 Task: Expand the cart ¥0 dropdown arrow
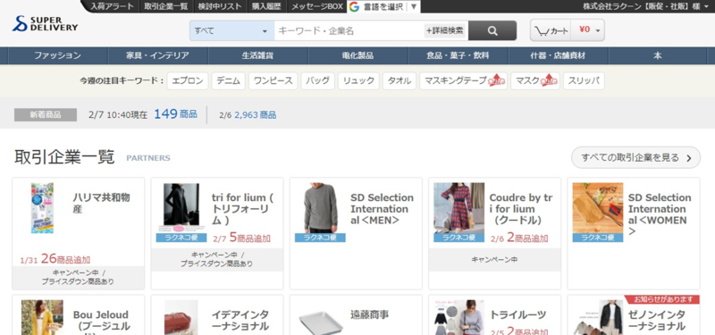point(598,31)
